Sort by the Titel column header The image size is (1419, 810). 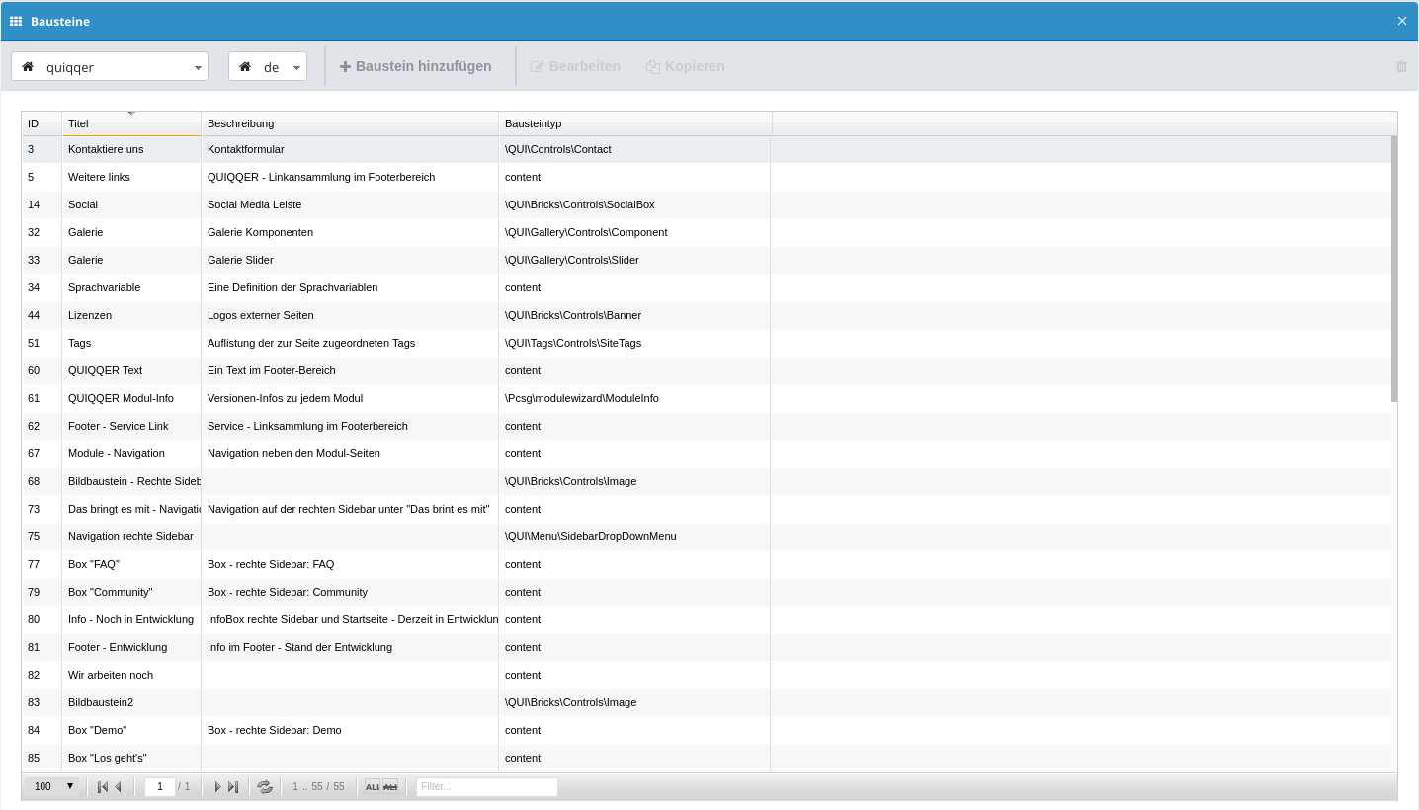click(131, 123)
